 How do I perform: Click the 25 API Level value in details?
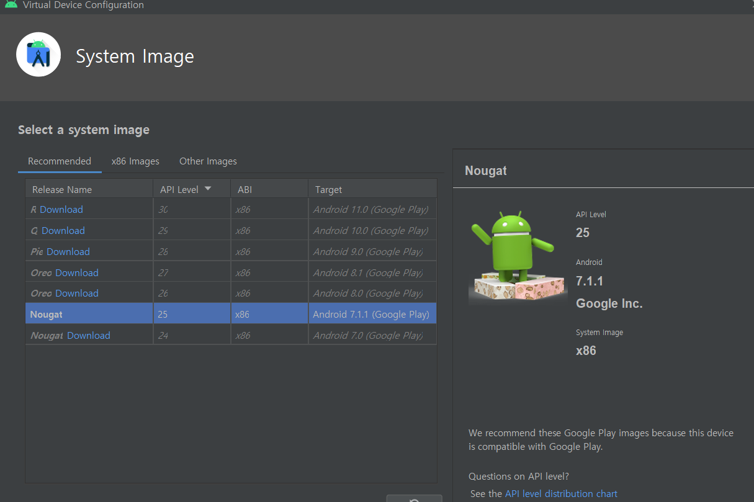pos(583,233)
